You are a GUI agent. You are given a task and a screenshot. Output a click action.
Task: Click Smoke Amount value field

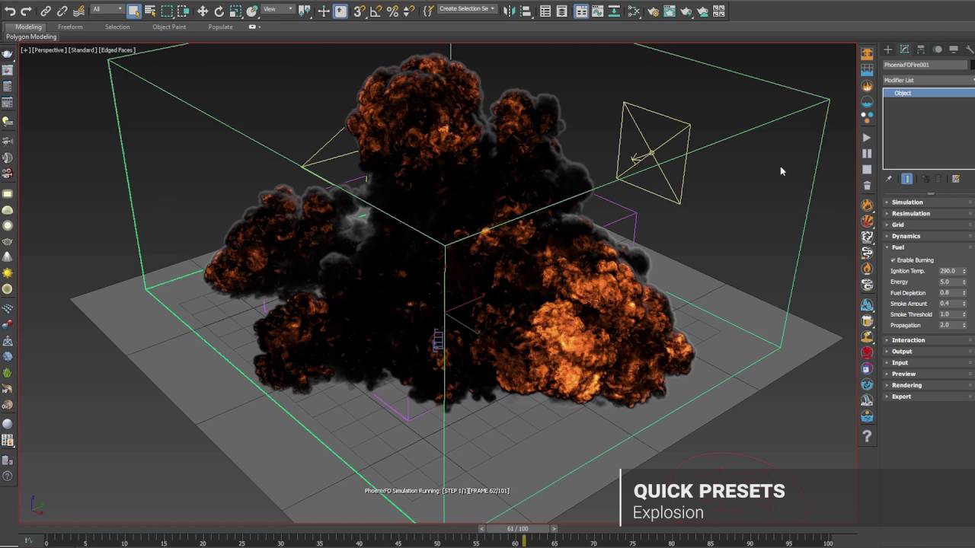pos(948,304)
